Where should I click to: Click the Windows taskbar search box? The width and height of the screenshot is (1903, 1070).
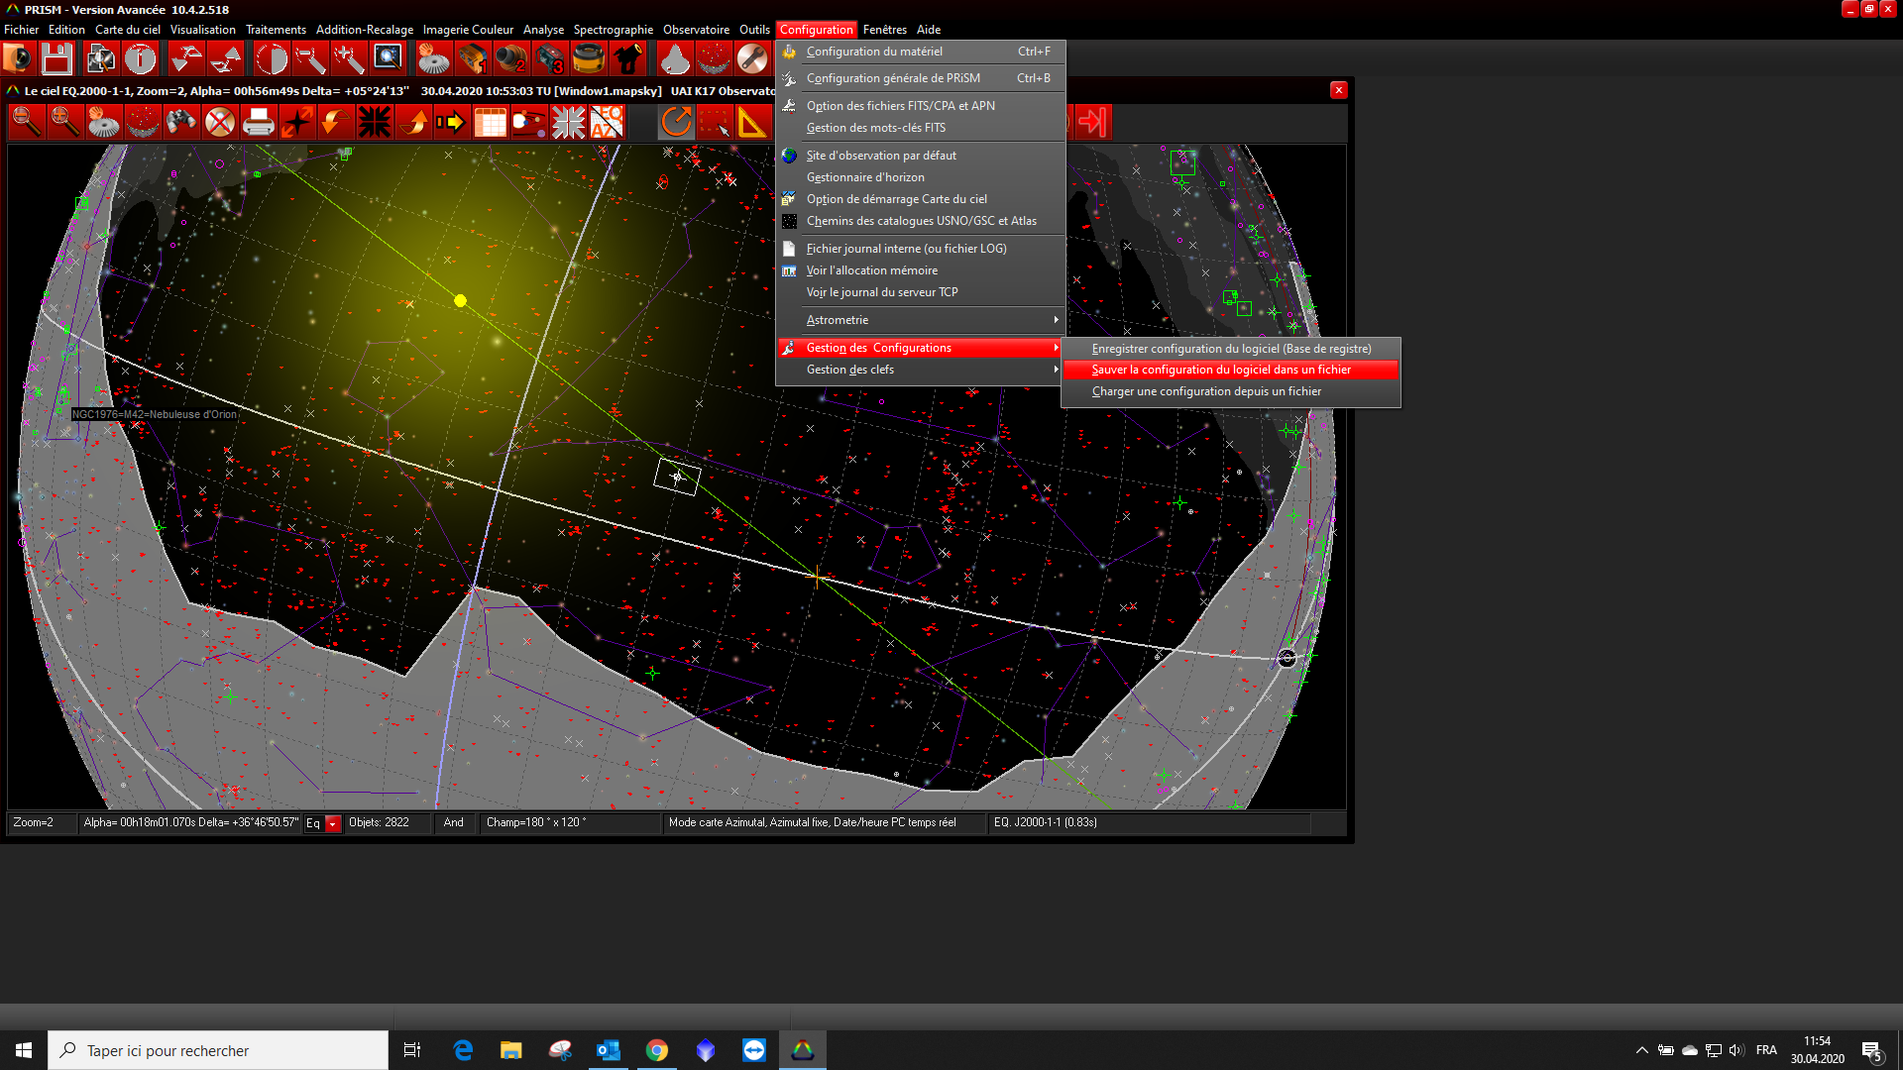[x=218, y=1050]
